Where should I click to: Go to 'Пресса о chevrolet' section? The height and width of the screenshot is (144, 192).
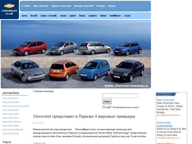61,6
